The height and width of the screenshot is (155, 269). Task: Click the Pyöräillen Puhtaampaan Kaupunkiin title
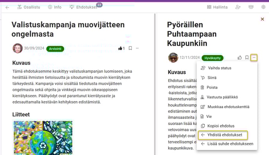(x=192, y=34)
